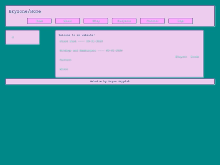Select the #code tag link
The width and height of the screenshot is (220, 165).
click(195, 57)
